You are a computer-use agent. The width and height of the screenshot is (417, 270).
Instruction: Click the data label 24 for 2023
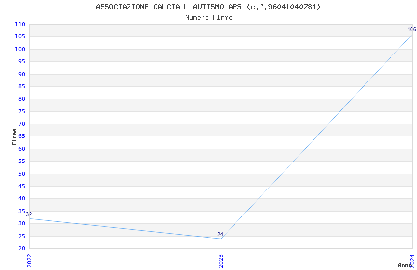tap(220, 234)
